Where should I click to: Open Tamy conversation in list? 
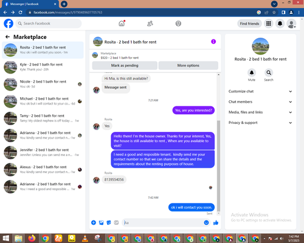43,118
